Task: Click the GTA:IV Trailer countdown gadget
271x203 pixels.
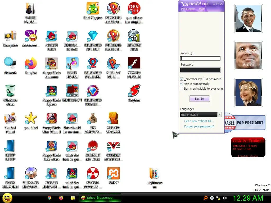Action: (248, 147)
